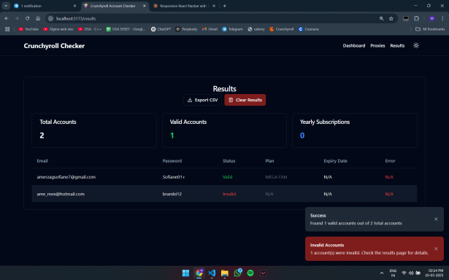
Task: Open the udemy bookmark
Action: 256,29
